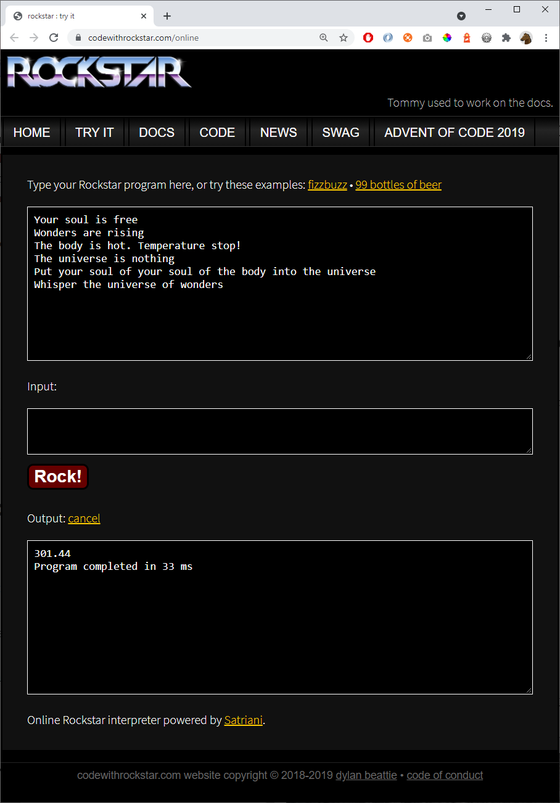
Task: Maximize the Chrome window
Action: (517, 9)
